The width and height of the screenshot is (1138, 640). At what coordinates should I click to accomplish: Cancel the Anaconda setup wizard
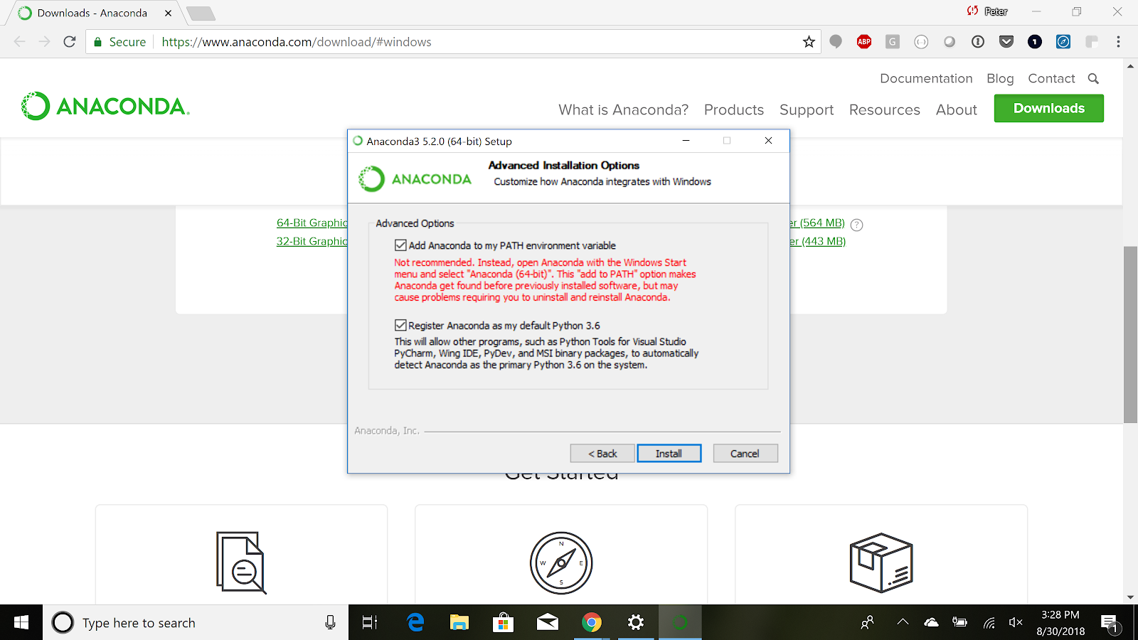point(745,454)
